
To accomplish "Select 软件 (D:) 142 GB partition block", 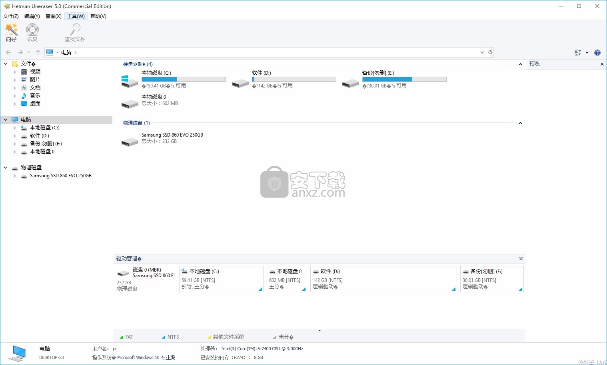I will coord(383,279).
